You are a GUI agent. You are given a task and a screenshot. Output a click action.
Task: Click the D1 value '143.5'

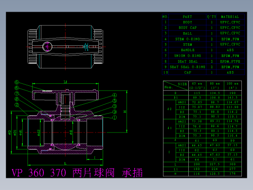[x=233, y=97]
